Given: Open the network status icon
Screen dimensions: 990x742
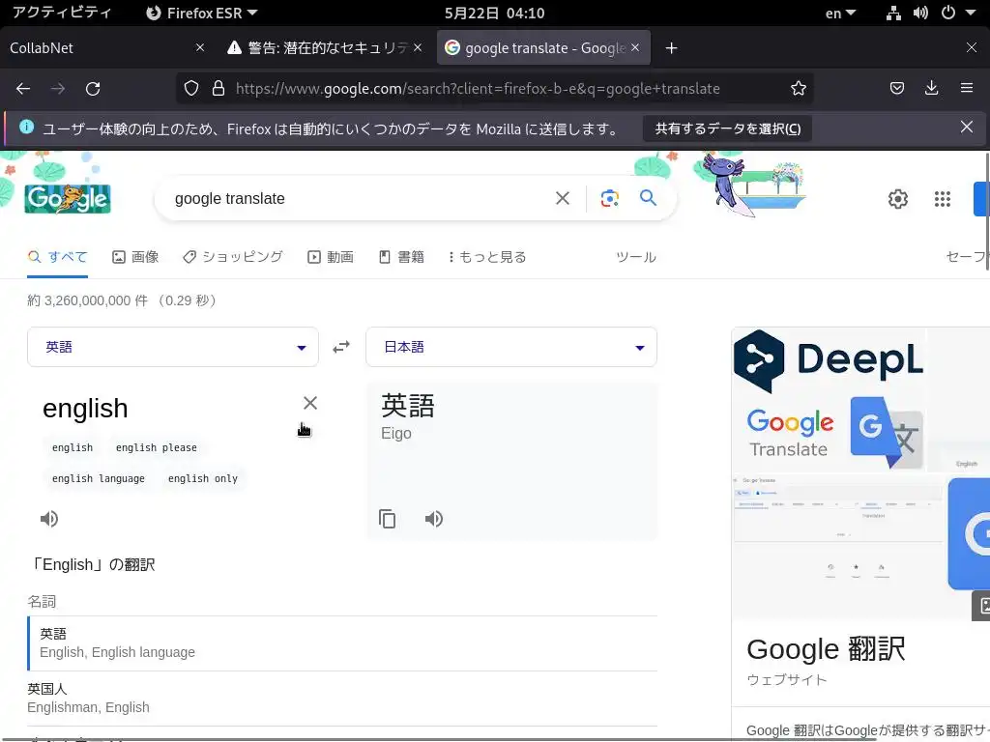Looking at the screenshot, I should pyautogui.click(x=893, y=13).
